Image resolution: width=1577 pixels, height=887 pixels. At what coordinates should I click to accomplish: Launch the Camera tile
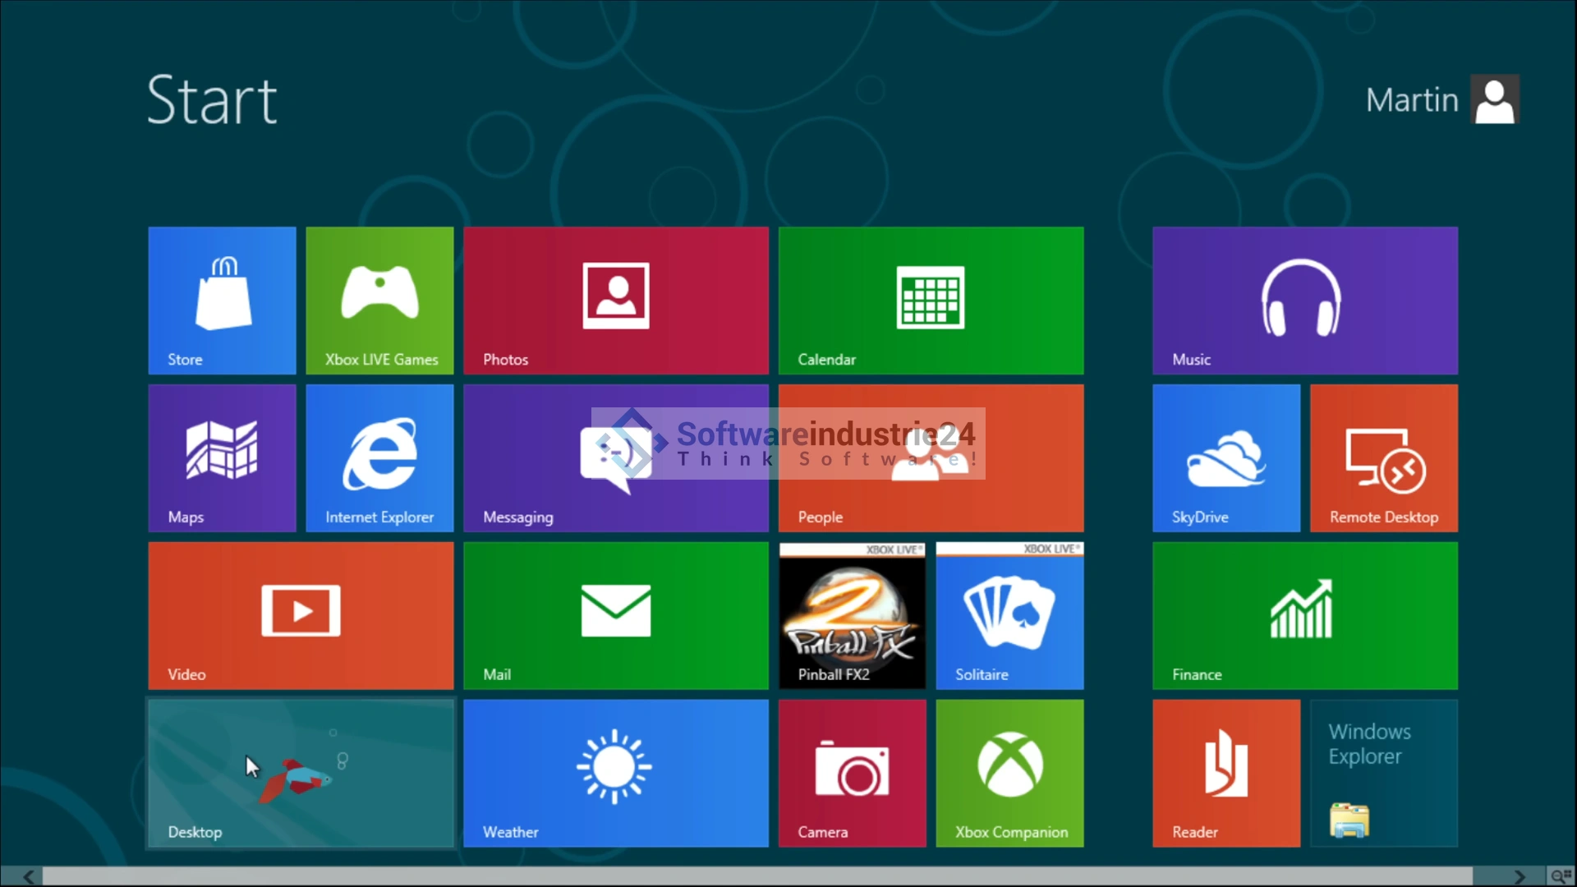click(x=852, y=774)
